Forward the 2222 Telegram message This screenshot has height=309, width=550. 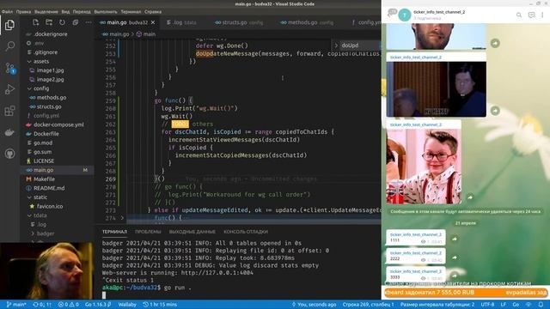click(455, 257)
